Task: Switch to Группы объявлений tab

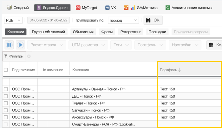Action: (49, 32)
